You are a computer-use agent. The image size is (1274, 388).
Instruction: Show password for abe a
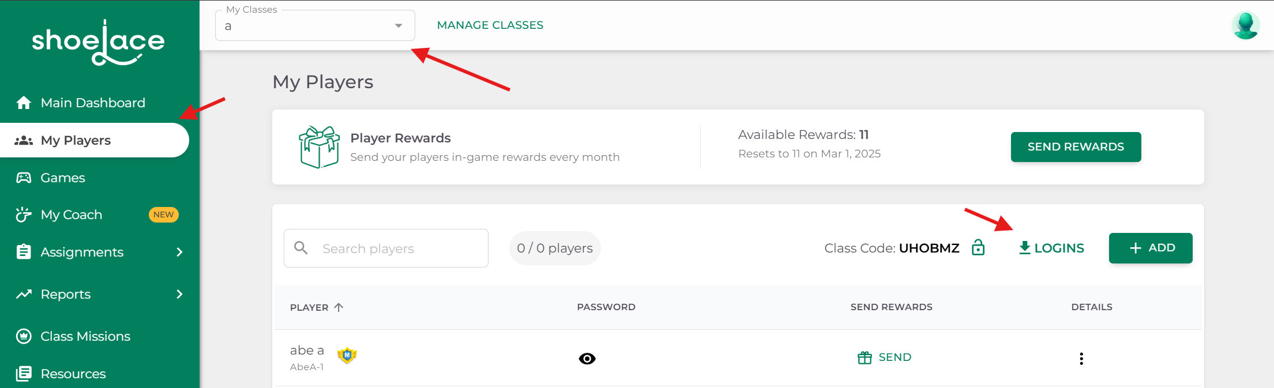coord(587,359)
